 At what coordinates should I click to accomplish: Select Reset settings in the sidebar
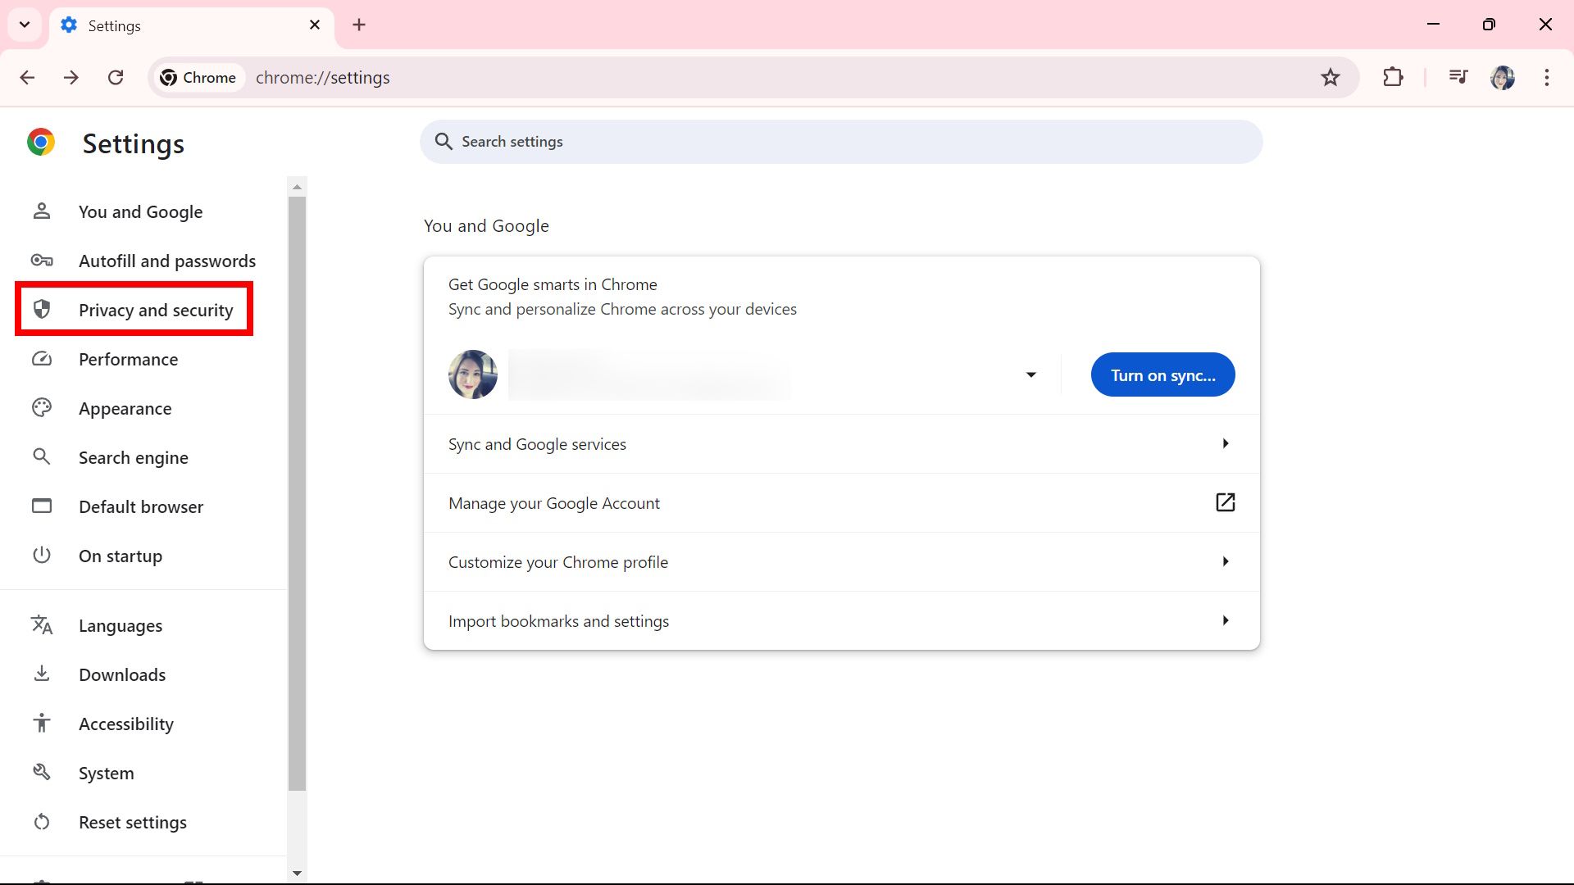click(x=132, y=822)
